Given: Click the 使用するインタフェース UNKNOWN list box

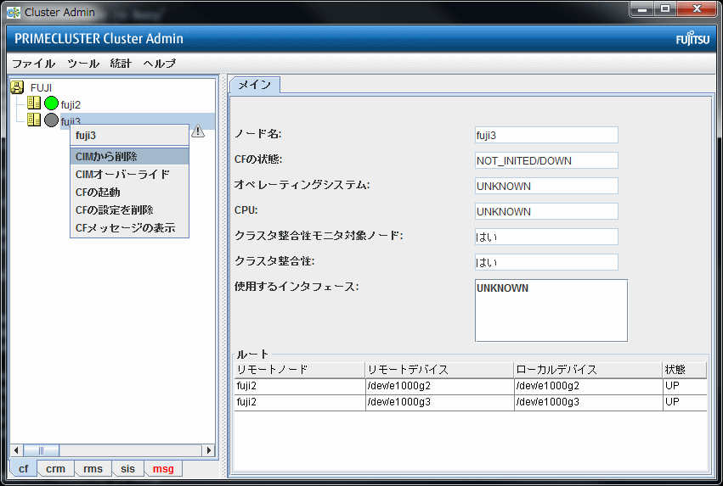Looking at the screenshot, I should pyautogui.click(x=551, y=310).
